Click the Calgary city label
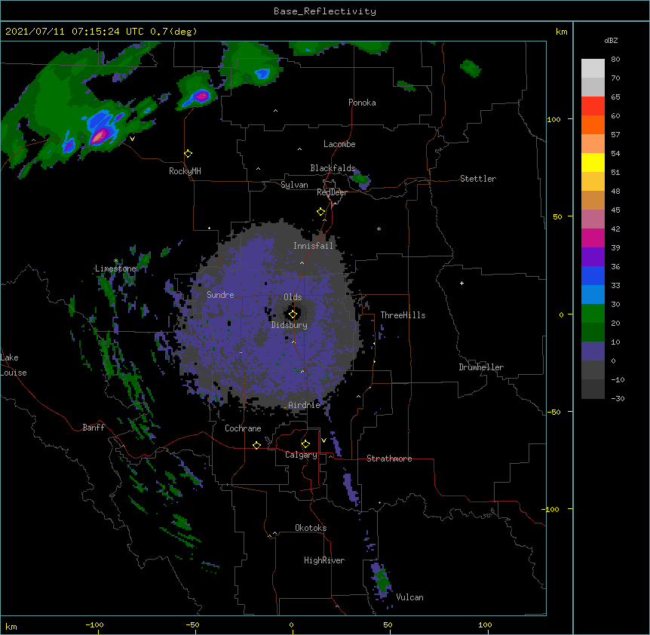Screen dimensions: 650x635 point(301,455)
